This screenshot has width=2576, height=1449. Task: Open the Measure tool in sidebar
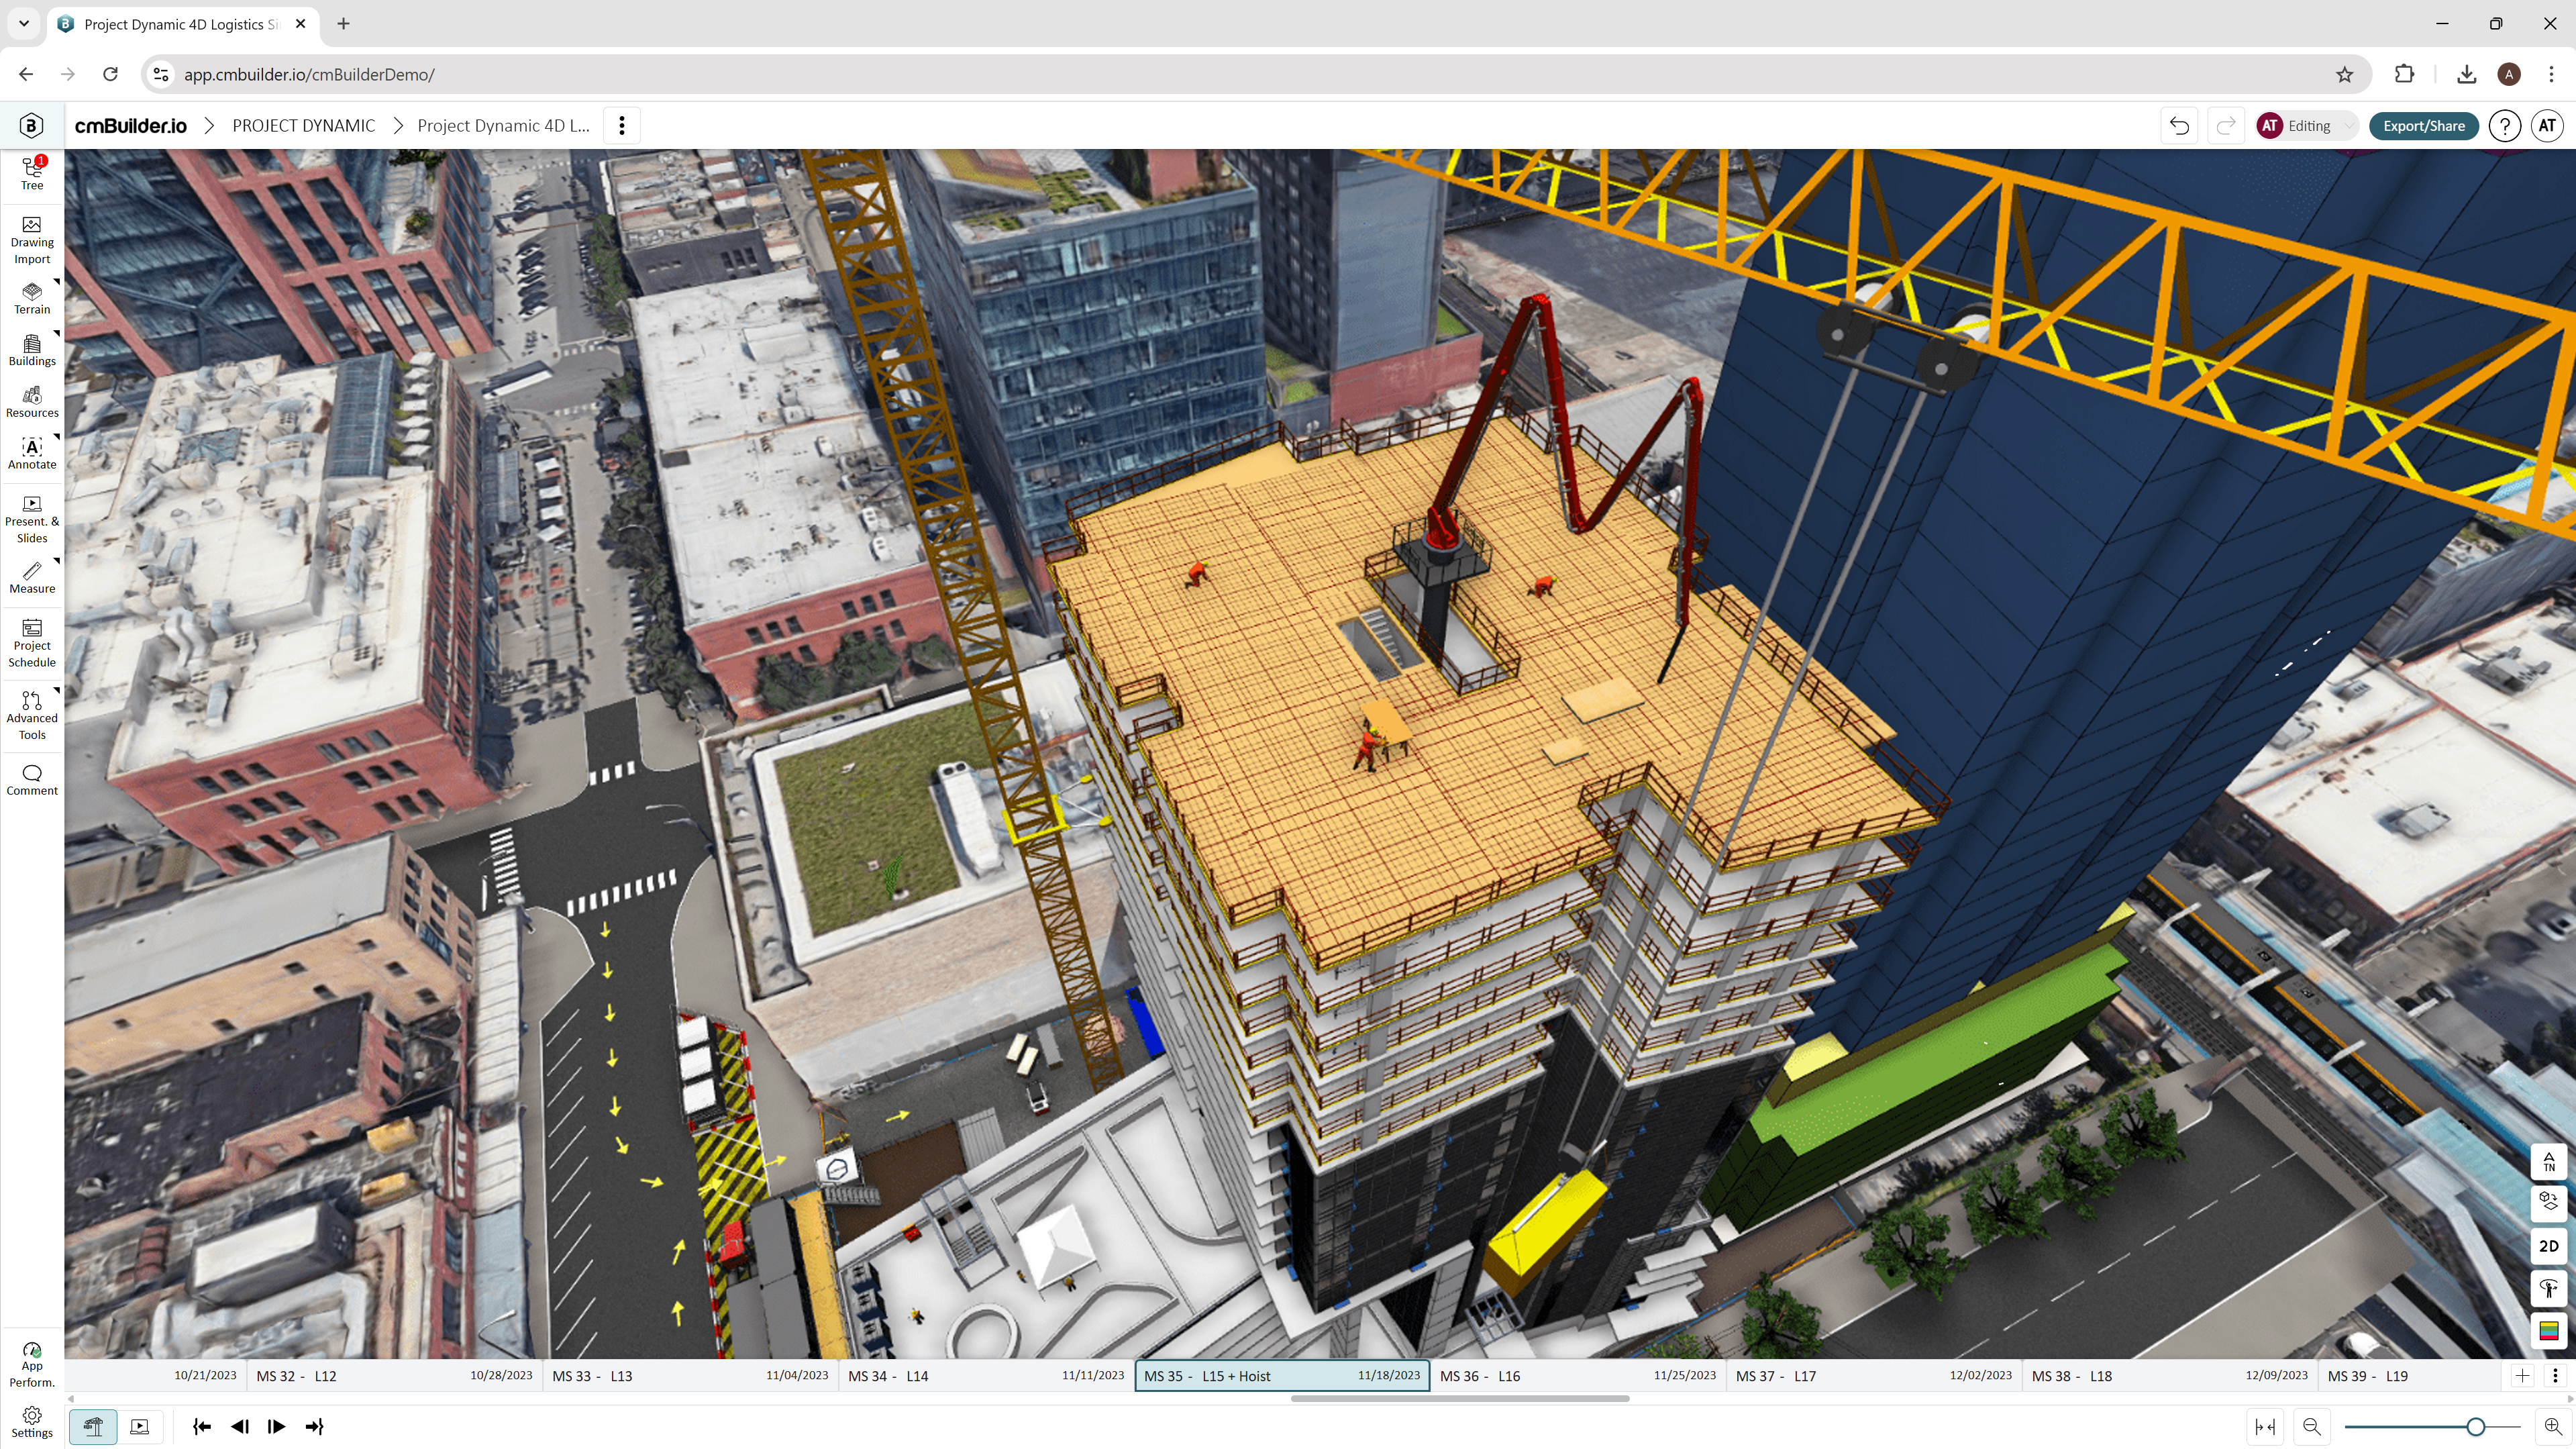[x=32, y=577]
